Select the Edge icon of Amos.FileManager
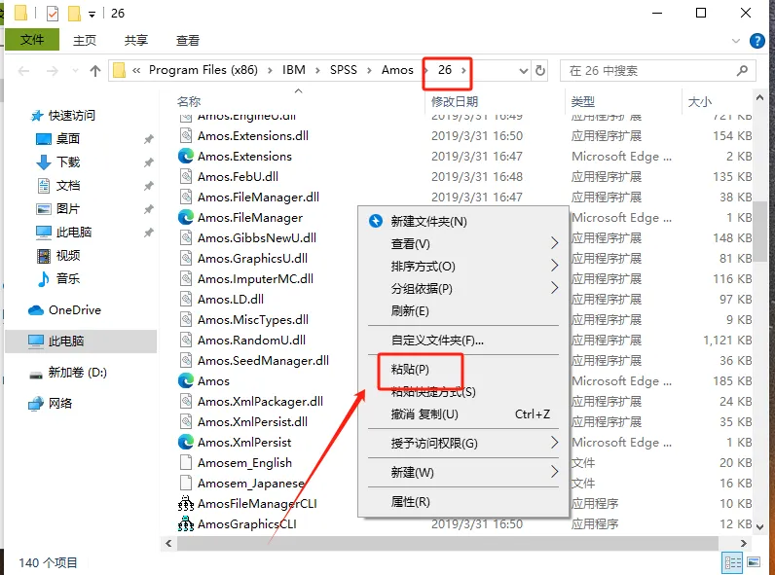Screen dimensions: 775x575 tap(186, 217)
